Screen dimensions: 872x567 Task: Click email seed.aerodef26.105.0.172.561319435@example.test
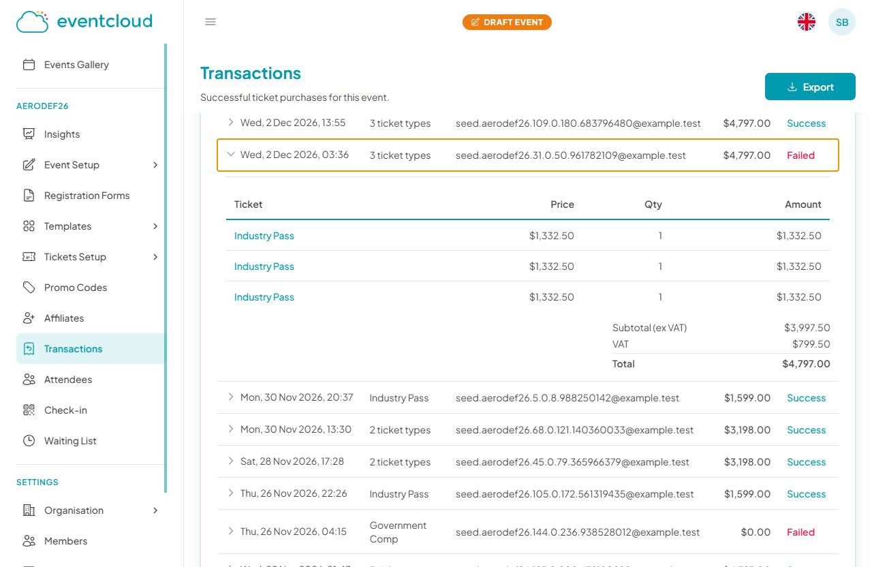click(x=575, y=494)
